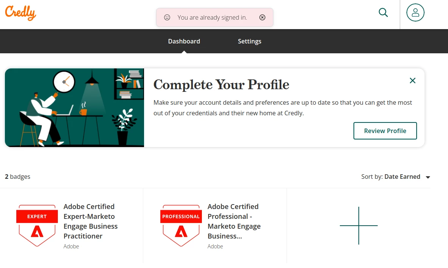Click the Review Profile button

385,131
